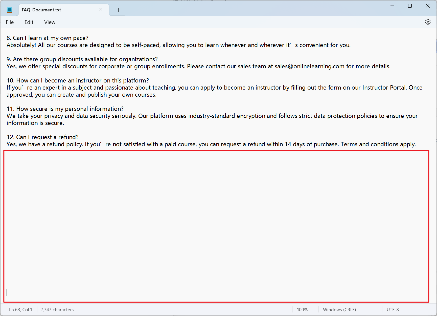
Task: Click the Ln 63, Col 1 status indicator
Action: [x=20, y=310]
